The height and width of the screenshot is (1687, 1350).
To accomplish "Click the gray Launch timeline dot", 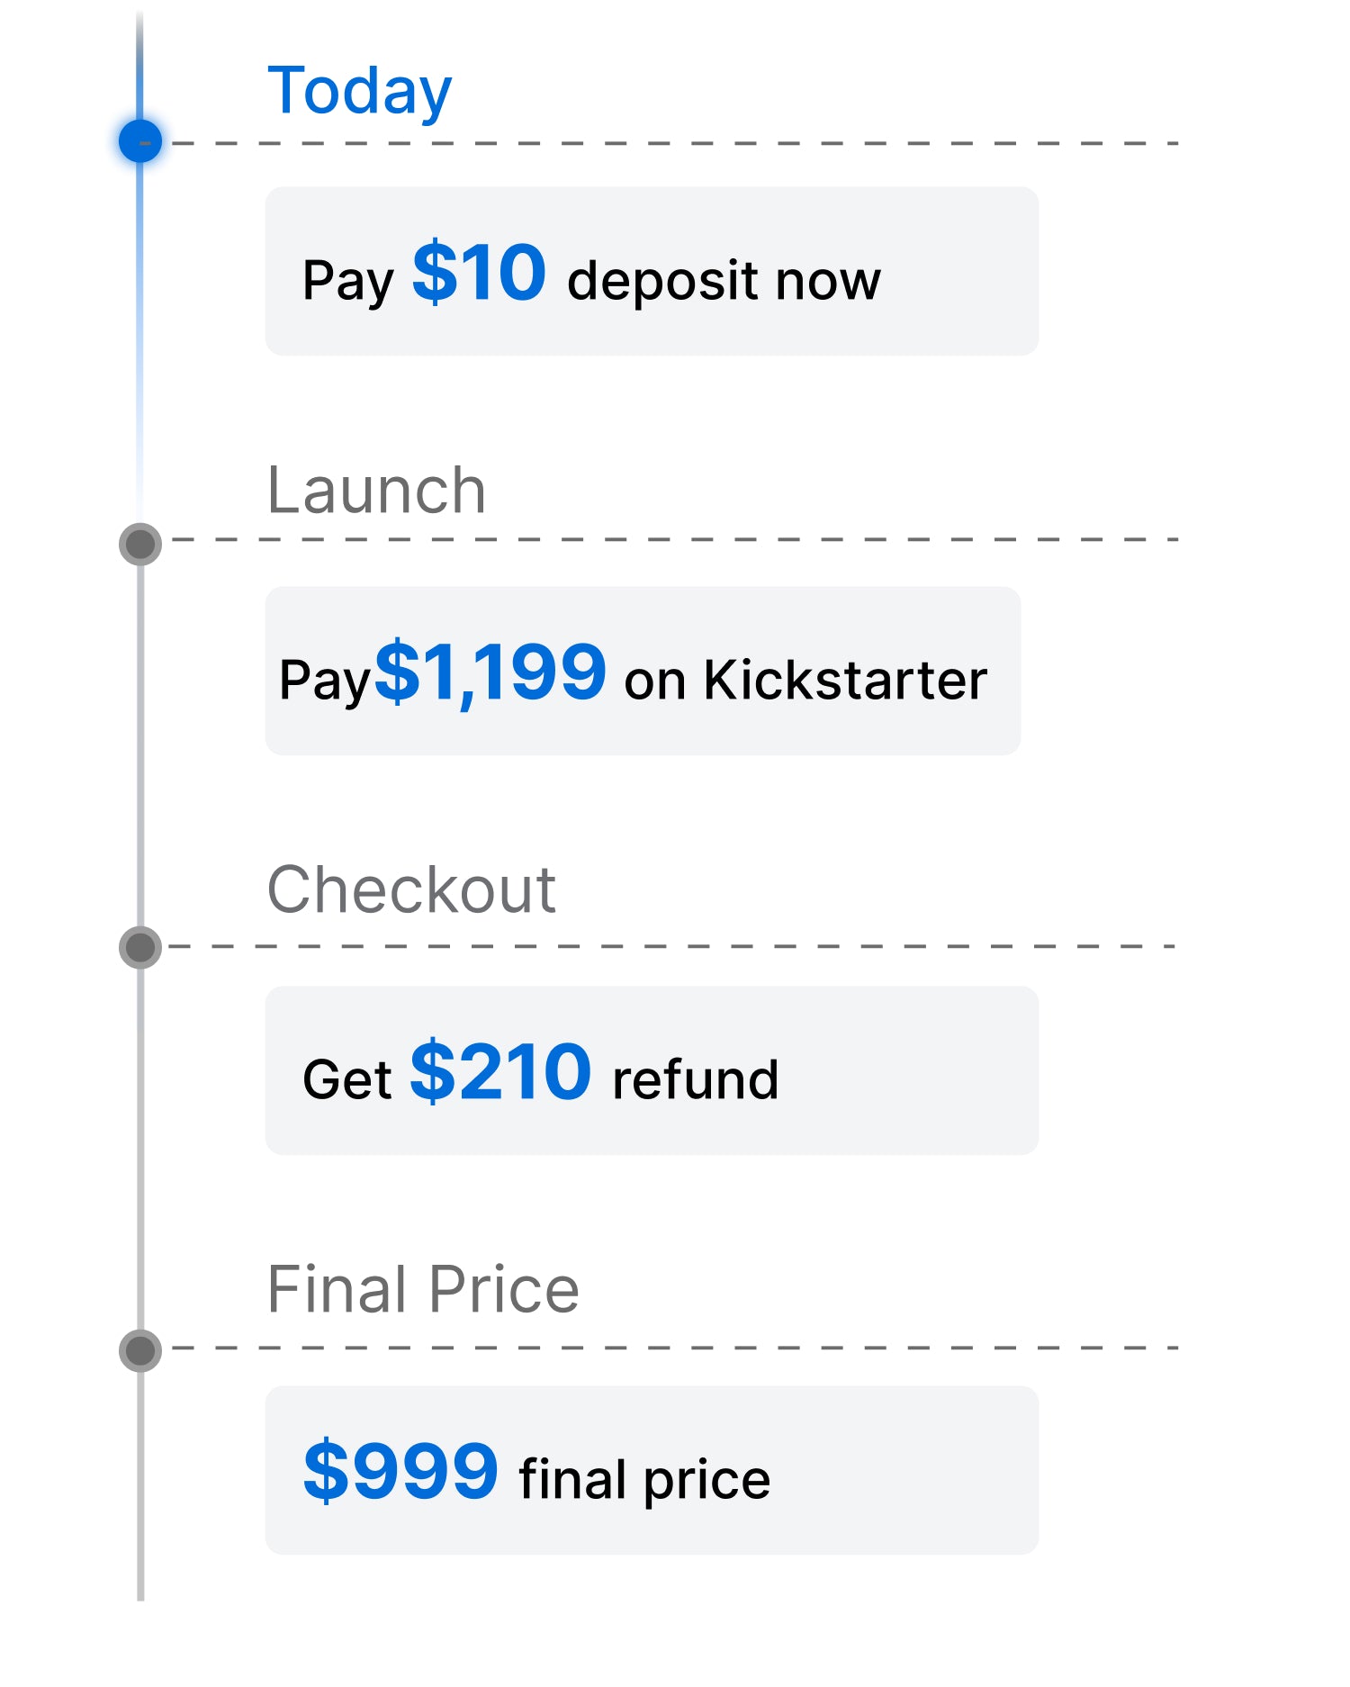I will point(140,544).
